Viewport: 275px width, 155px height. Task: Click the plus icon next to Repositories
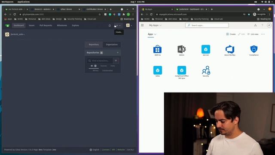pyautogui.click(x=118, y=53)
